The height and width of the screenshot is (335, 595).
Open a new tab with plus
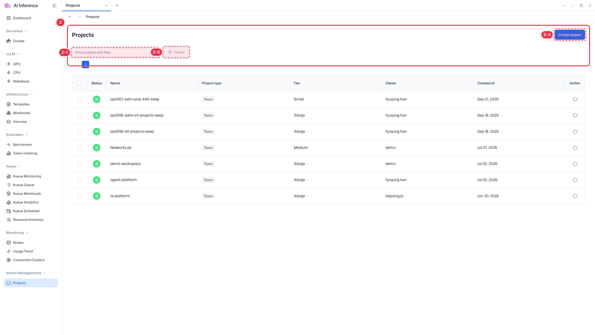pos(117,6)
